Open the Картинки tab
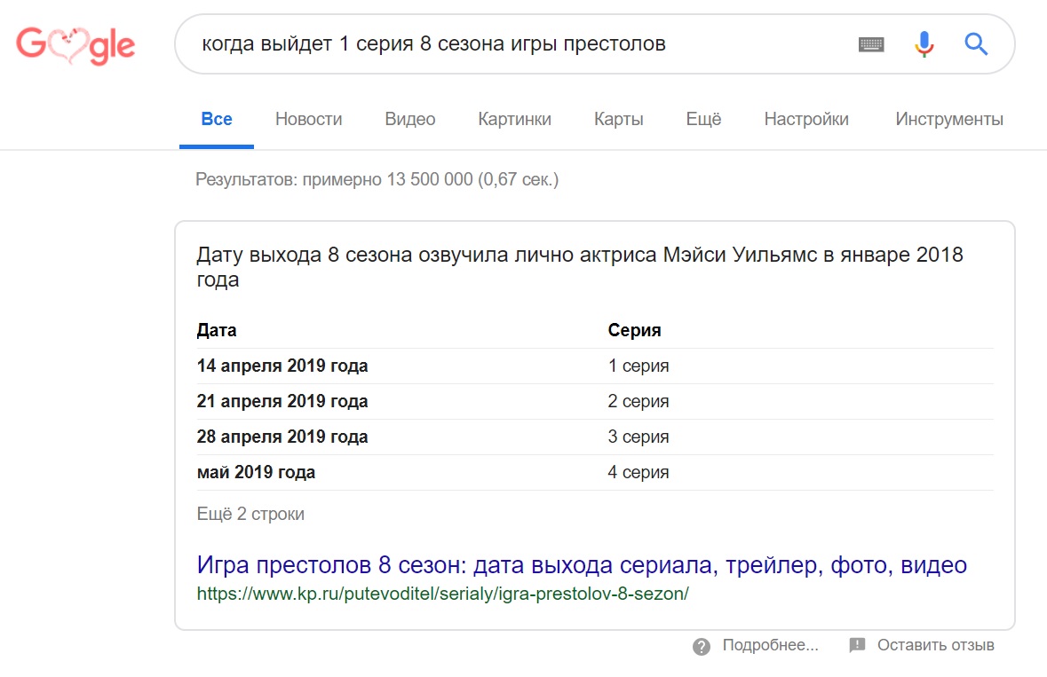Image resolution: width=1047 pixels, height=677 pixels. click(515, 120)
